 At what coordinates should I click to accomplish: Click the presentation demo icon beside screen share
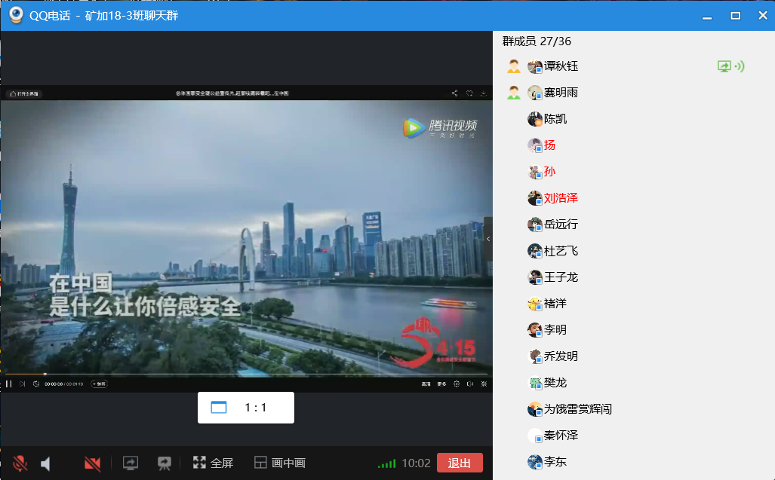click(164, 463)
